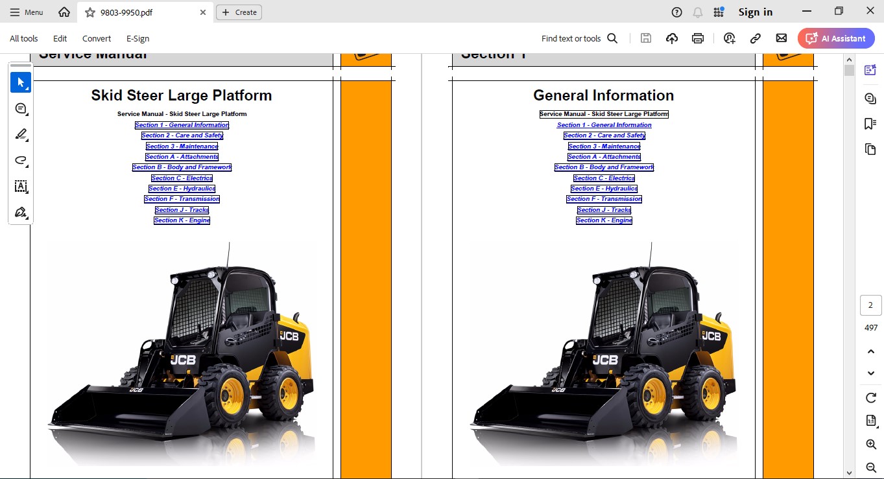The image size is (884, 479).
Task: Open the Convert menu
Action: pos(97,38)
